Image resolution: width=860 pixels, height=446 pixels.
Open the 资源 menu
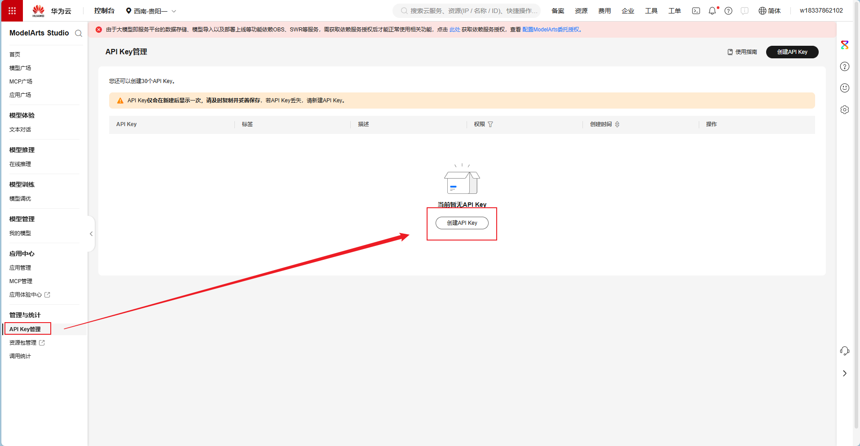(581, 11)
